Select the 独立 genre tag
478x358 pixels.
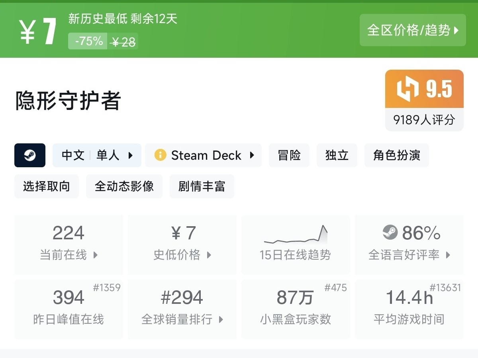click(337, 155)
